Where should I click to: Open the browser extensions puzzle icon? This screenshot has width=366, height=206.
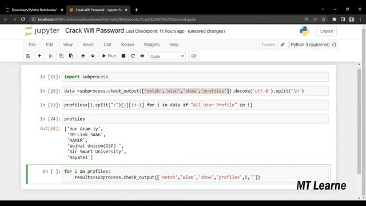334,19
